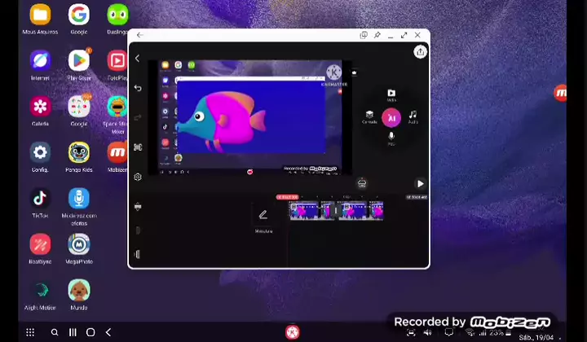Go back using the KineMaster left chevron

pos(137,59)
